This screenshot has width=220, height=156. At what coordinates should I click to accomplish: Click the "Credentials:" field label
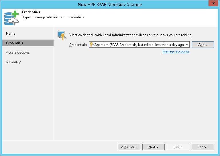click(x=78, y=45)
